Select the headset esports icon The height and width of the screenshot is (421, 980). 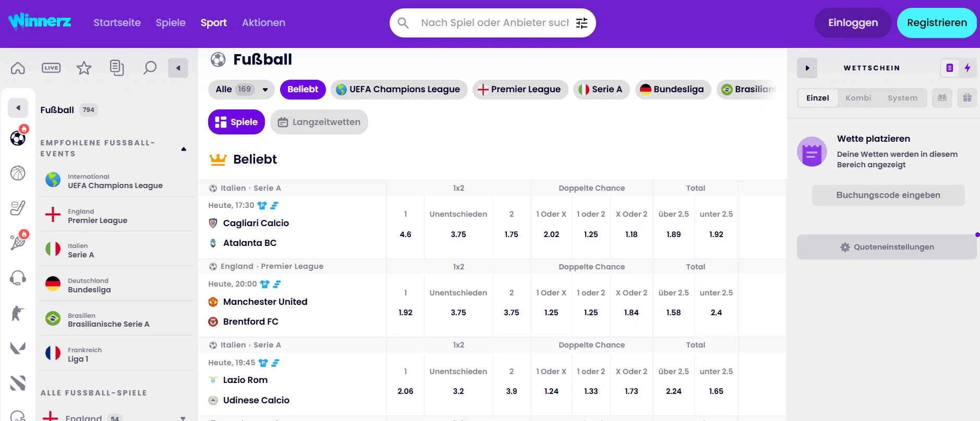[18, 278]
